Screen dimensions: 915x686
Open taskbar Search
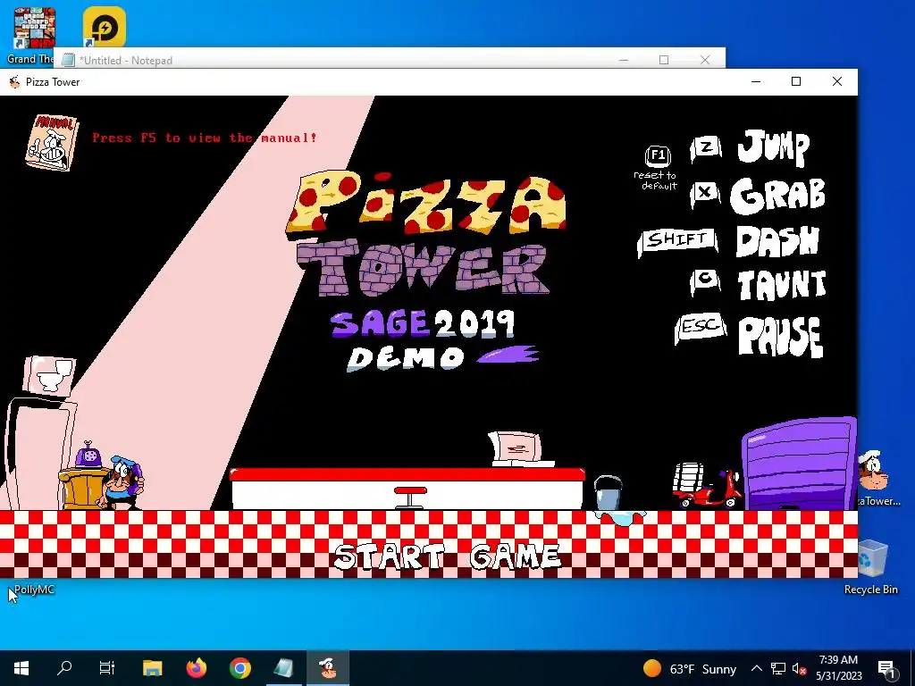[64, 668]
